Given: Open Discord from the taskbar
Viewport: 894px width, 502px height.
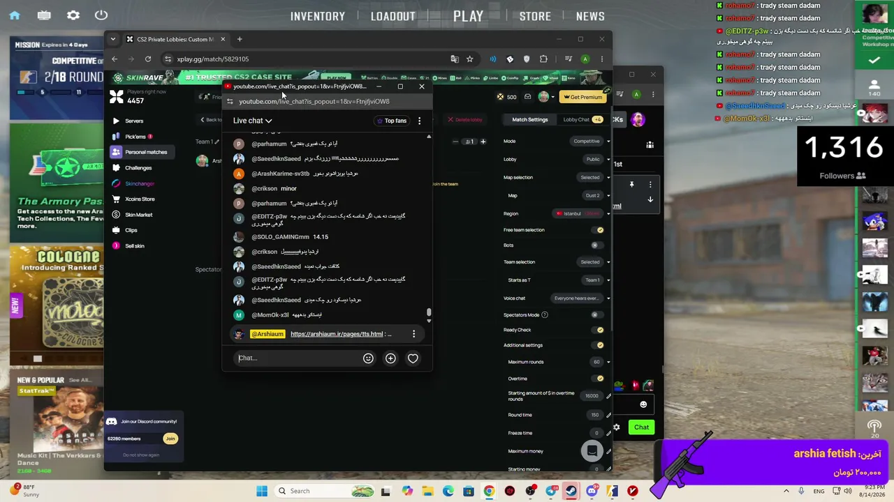Looking at the screenshot, I should click(x=592, y=491).
